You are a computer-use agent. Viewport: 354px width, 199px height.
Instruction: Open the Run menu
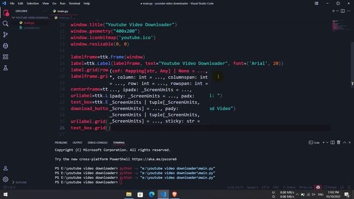point(63,3)
